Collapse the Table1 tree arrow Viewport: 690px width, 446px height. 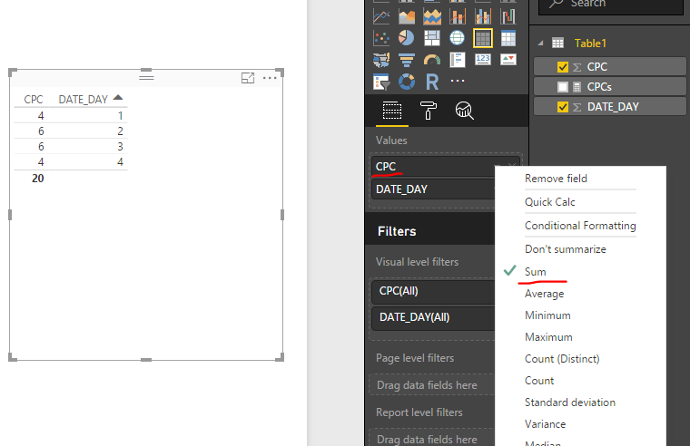pos(541,44)
